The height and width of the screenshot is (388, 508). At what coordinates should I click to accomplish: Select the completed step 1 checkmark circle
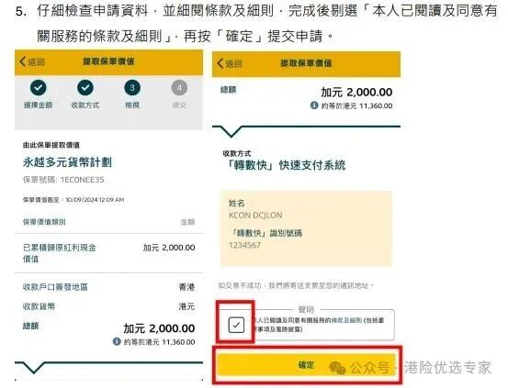tap(39, 88)
